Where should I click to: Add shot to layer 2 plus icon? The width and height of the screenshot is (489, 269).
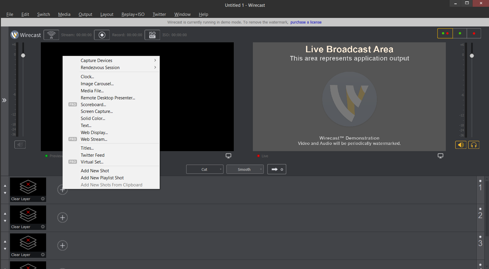[62, 218]
